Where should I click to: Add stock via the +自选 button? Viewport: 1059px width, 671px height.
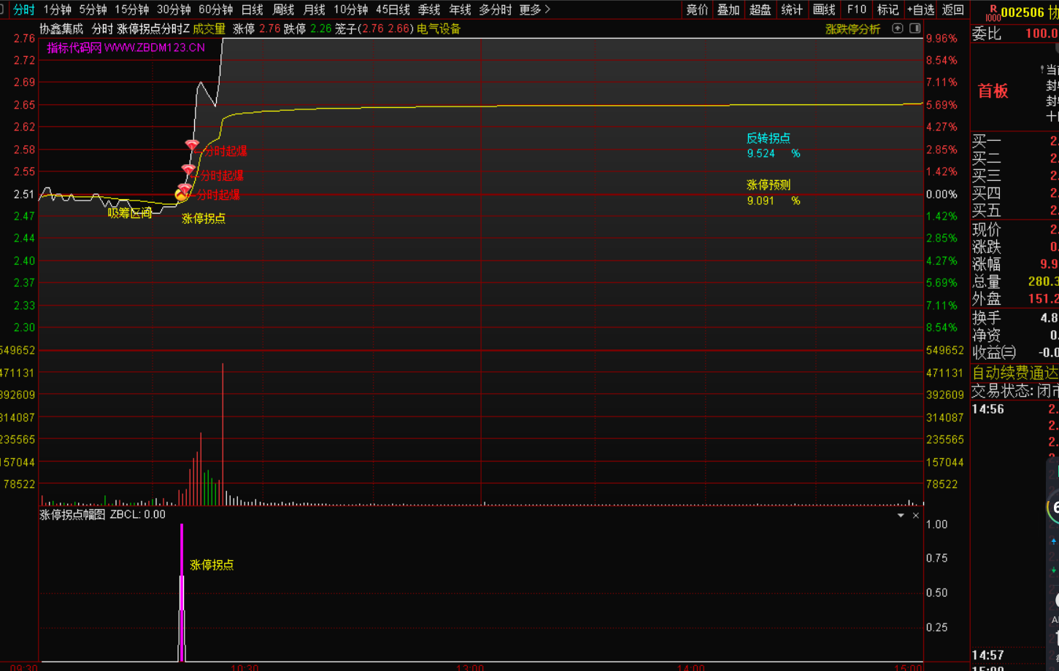pos(920,9)
